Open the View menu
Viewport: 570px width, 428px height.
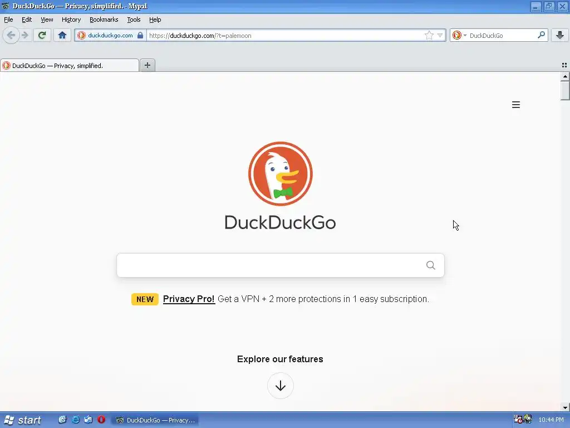pos(47,20)
